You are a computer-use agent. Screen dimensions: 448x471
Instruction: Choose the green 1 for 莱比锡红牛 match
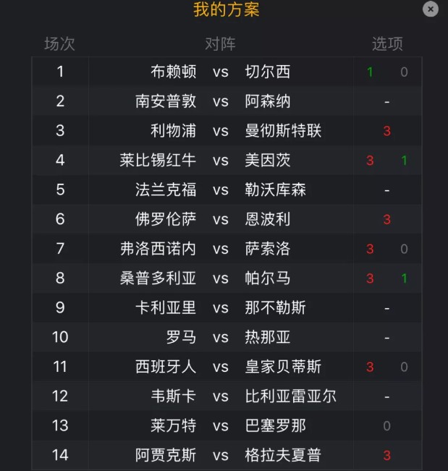click(404, 161)
